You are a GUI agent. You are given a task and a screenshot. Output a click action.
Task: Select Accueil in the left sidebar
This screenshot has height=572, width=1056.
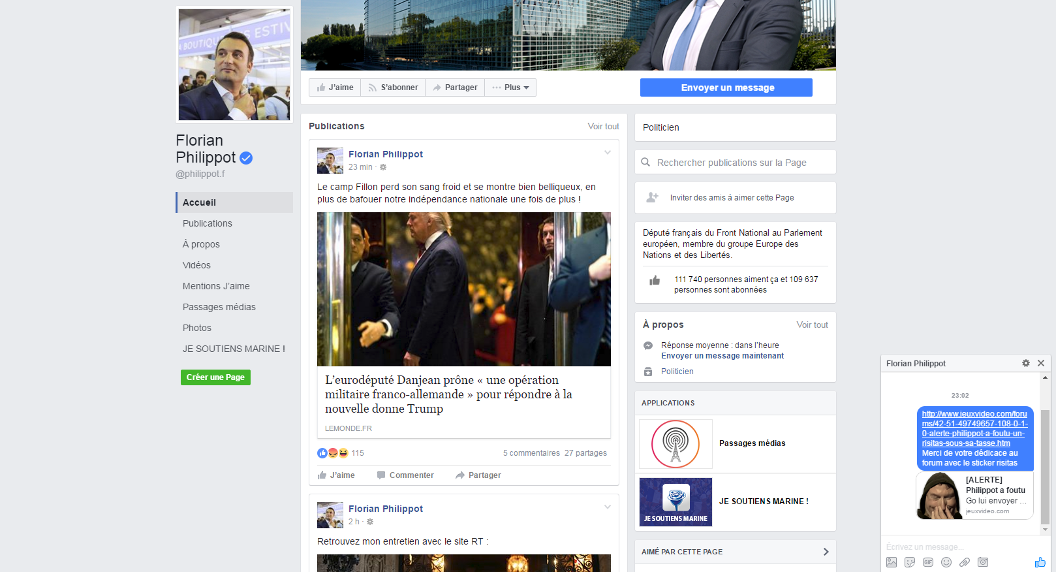click(x=235, y=202)
